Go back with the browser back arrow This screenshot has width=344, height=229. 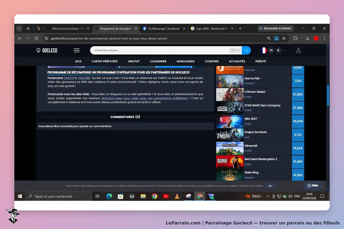[20, 38]
